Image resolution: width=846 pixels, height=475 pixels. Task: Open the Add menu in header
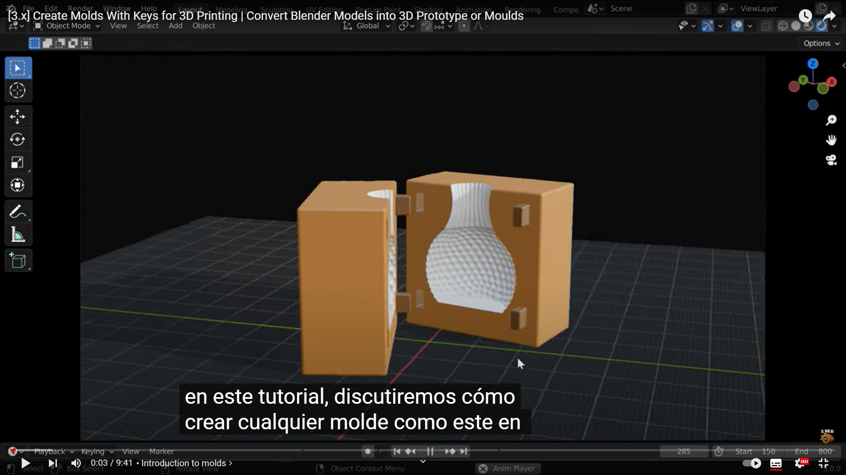pos(175,26)
